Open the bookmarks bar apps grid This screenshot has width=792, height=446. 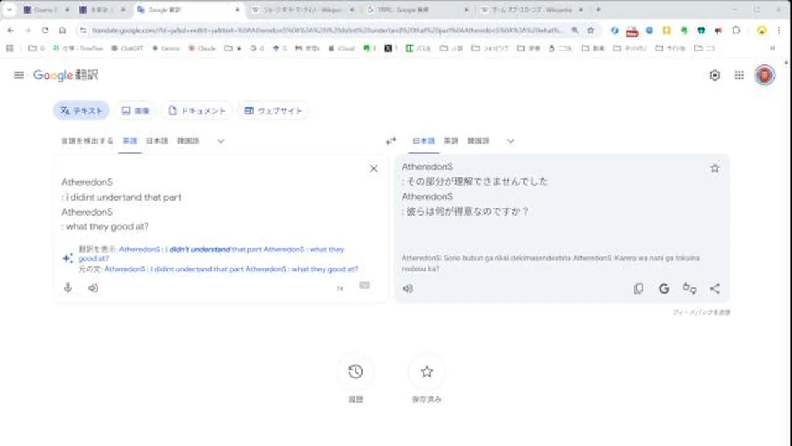click(9, 48)
